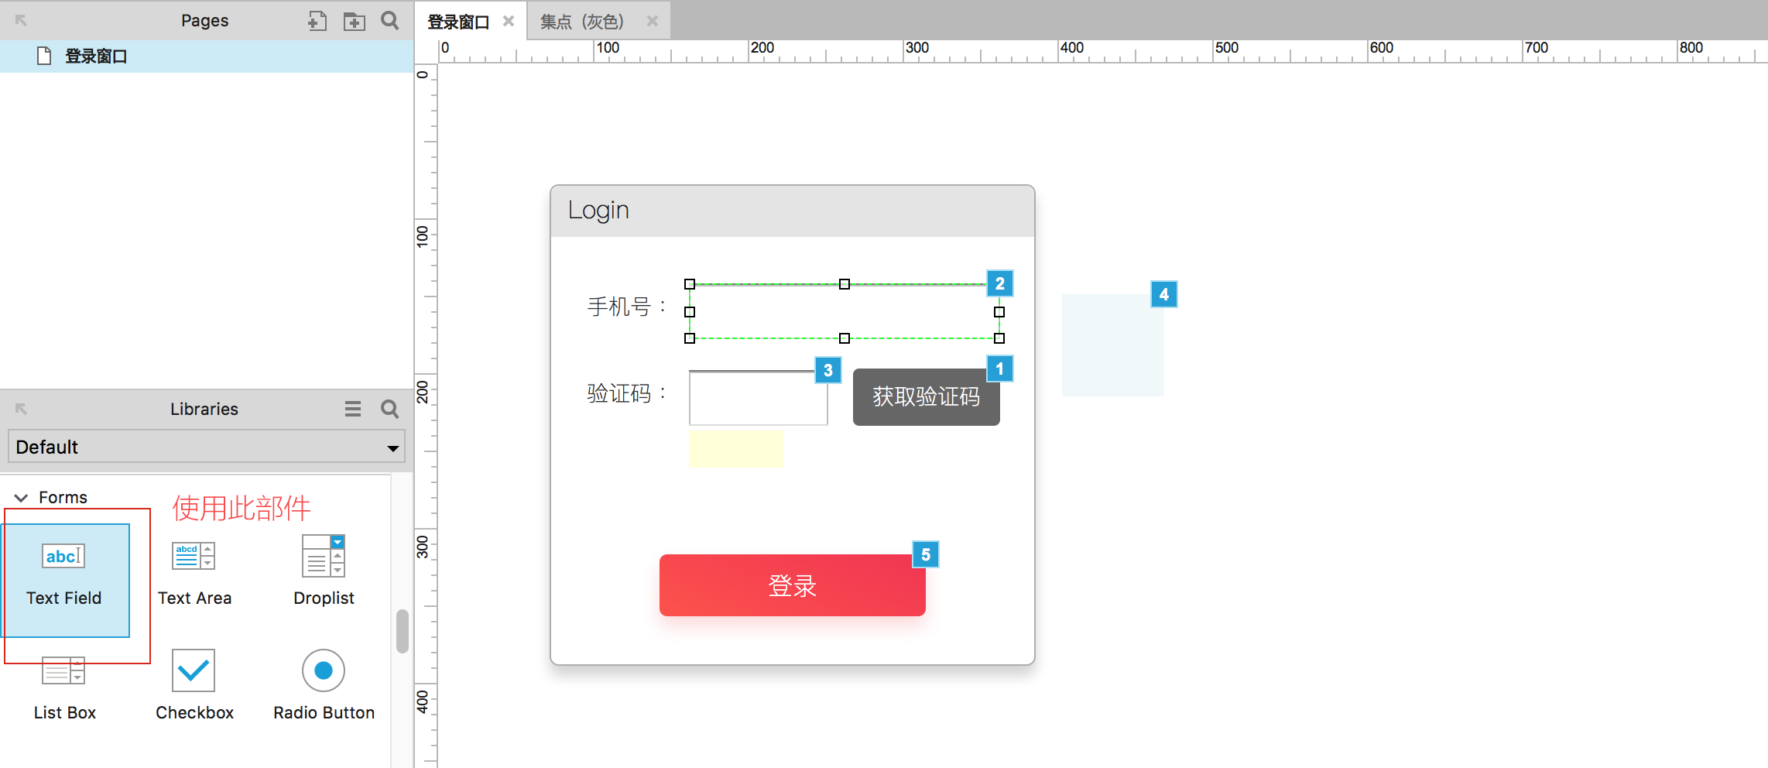
Task: Click footnote marker 2 on phone field
Action: (999, 283)
